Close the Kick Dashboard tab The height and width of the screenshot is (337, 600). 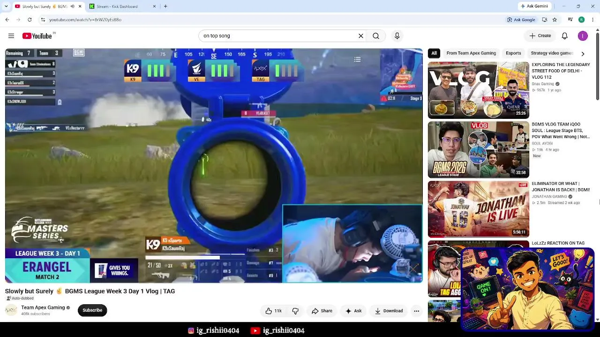pos(155,7)
